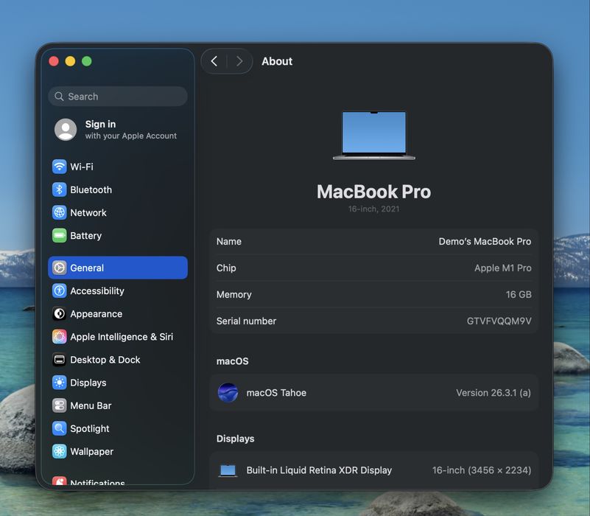Viewport: 590px width, 516px height.
Task: Go back with the left chevron
Action: [x=214, y=61]
